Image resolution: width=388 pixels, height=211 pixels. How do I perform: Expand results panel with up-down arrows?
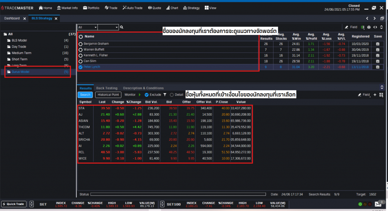pyautogui.click(x=382, y=87)
